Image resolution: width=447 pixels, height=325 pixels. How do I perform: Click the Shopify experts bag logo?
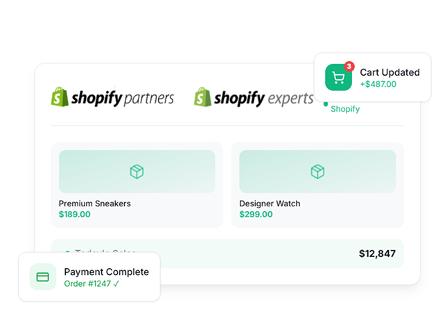pyautogui.click(x=202, y=97)
